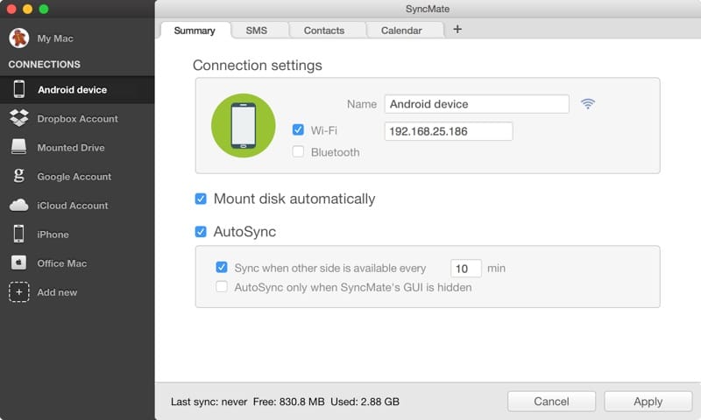Screen dimensions: 701x420
Task: Switch to the Summary tab
Action: [x=195, y=31]
